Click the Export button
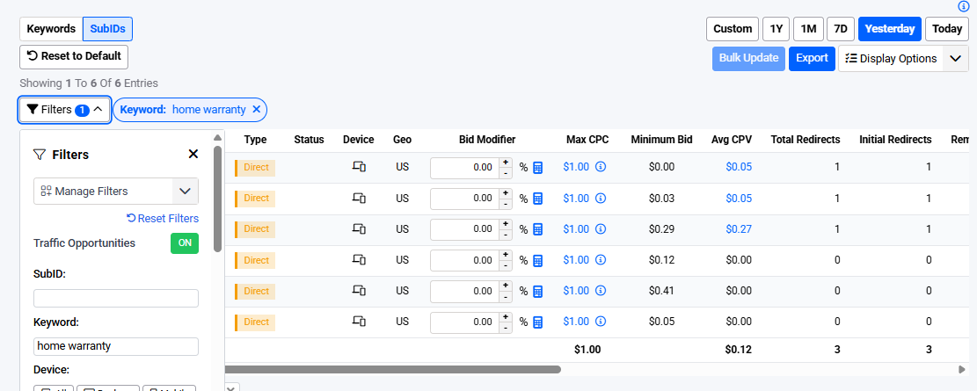The width and height of the screenshot is (977, 391). pos(812,59)
